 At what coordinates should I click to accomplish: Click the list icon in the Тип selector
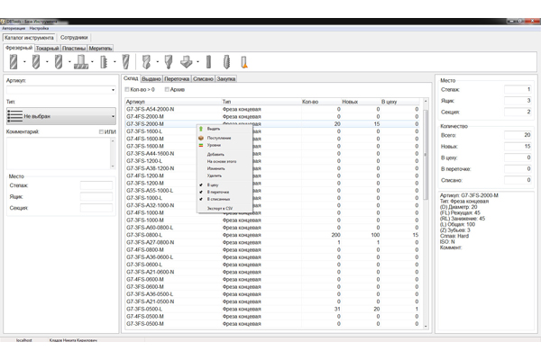pyautogui.click(x=14, y=116)
